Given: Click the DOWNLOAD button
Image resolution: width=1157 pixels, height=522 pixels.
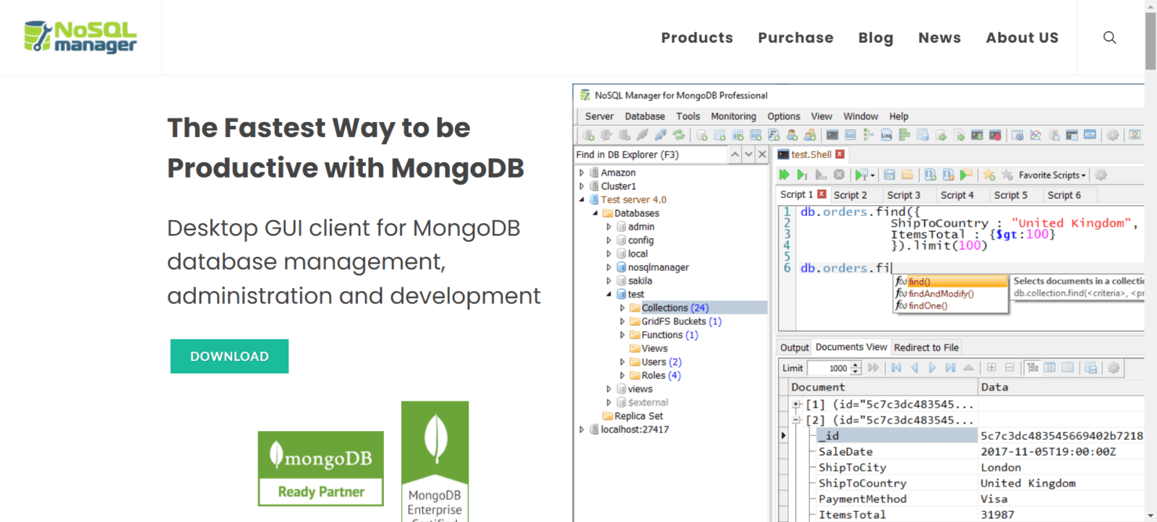Looking at the screenshot, I should pos(229,356).
